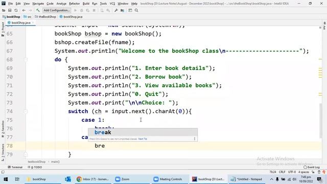Image resolution: width=327 pixels, height=184 pixels.
Task: Open the TODO tool window
Action: [x=35, y=167]
